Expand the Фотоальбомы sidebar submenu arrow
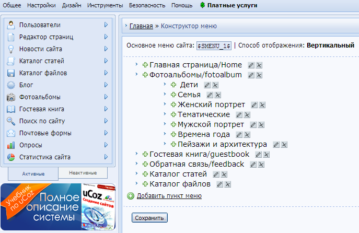359x233 pixels. 106,97
